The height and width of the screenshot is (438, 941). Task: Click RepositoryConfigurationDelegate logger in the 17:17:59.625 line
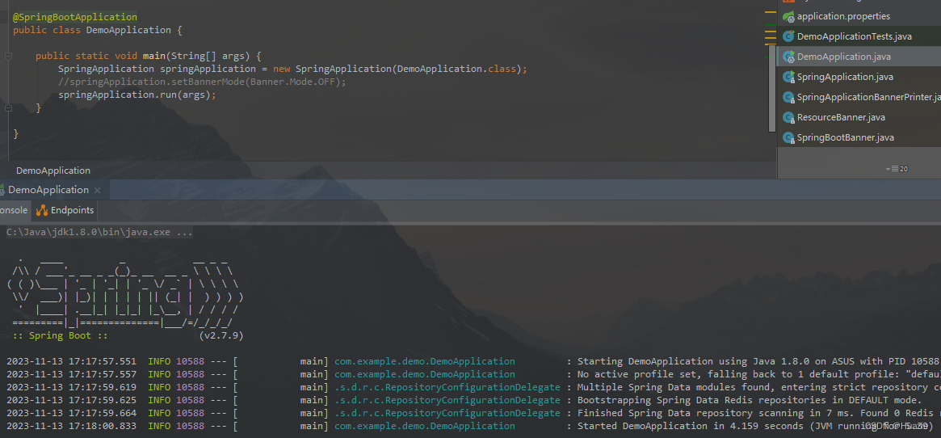click(447, 400)
